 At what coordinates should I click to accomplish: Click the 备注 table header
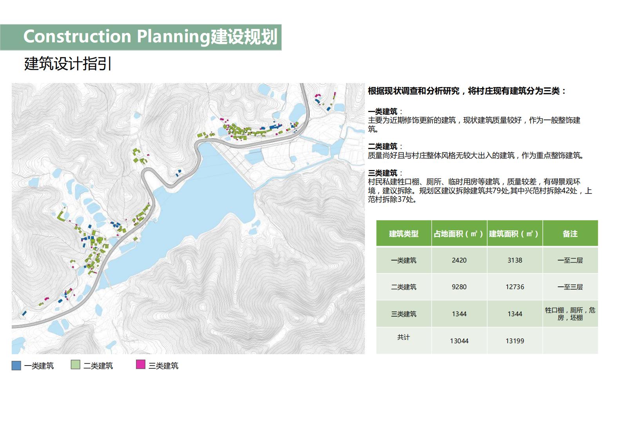click(x=570, y=234)
